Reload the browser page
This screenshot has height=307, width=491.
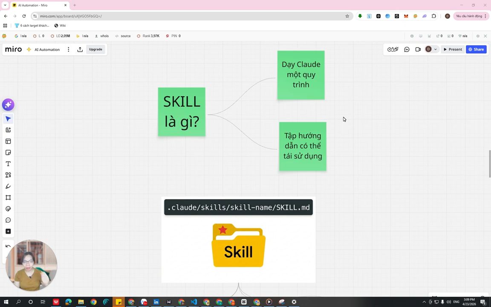24,16
